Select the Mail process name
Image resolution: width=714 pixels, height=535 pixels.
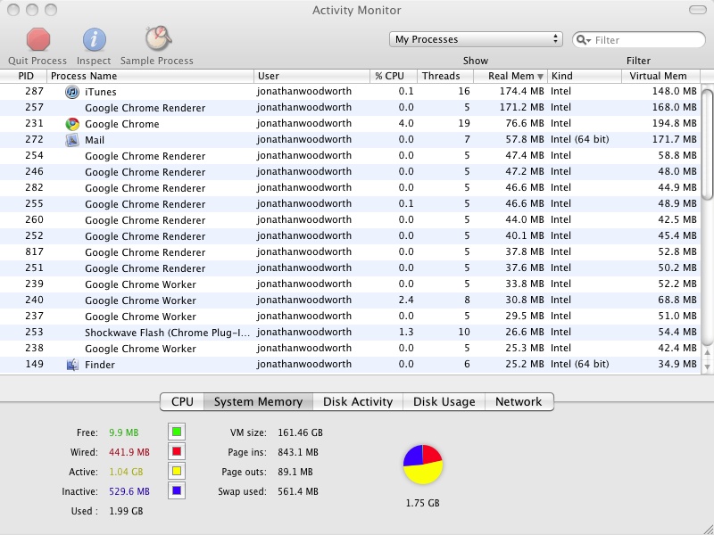pyautogui.click(x=95, y=140)
